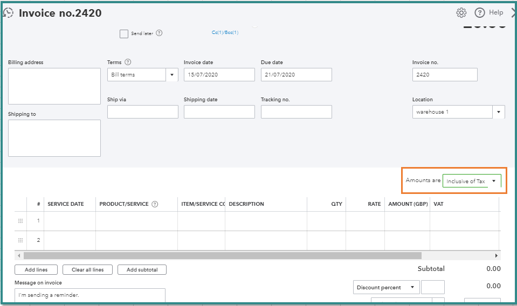Click Send later help icon
The height and width of the screenshot is (306, 517).
tap(159, 33)
